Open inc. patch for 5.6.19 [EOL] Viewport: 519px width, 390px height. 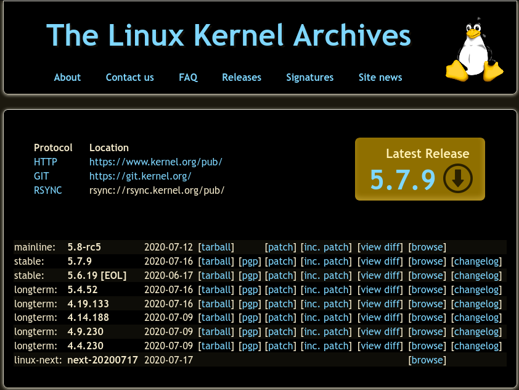click(326, 275)
